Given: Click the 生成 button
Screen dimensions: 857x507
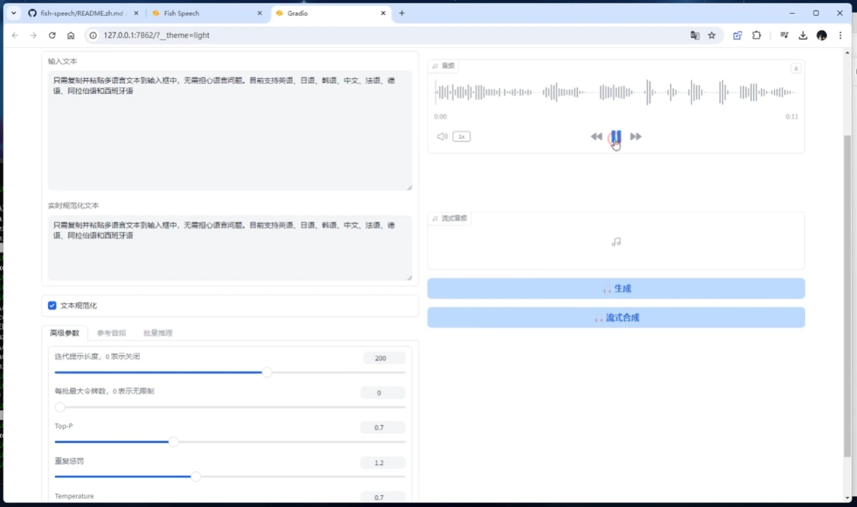Looking at the screenshot, I should point(616,288).
